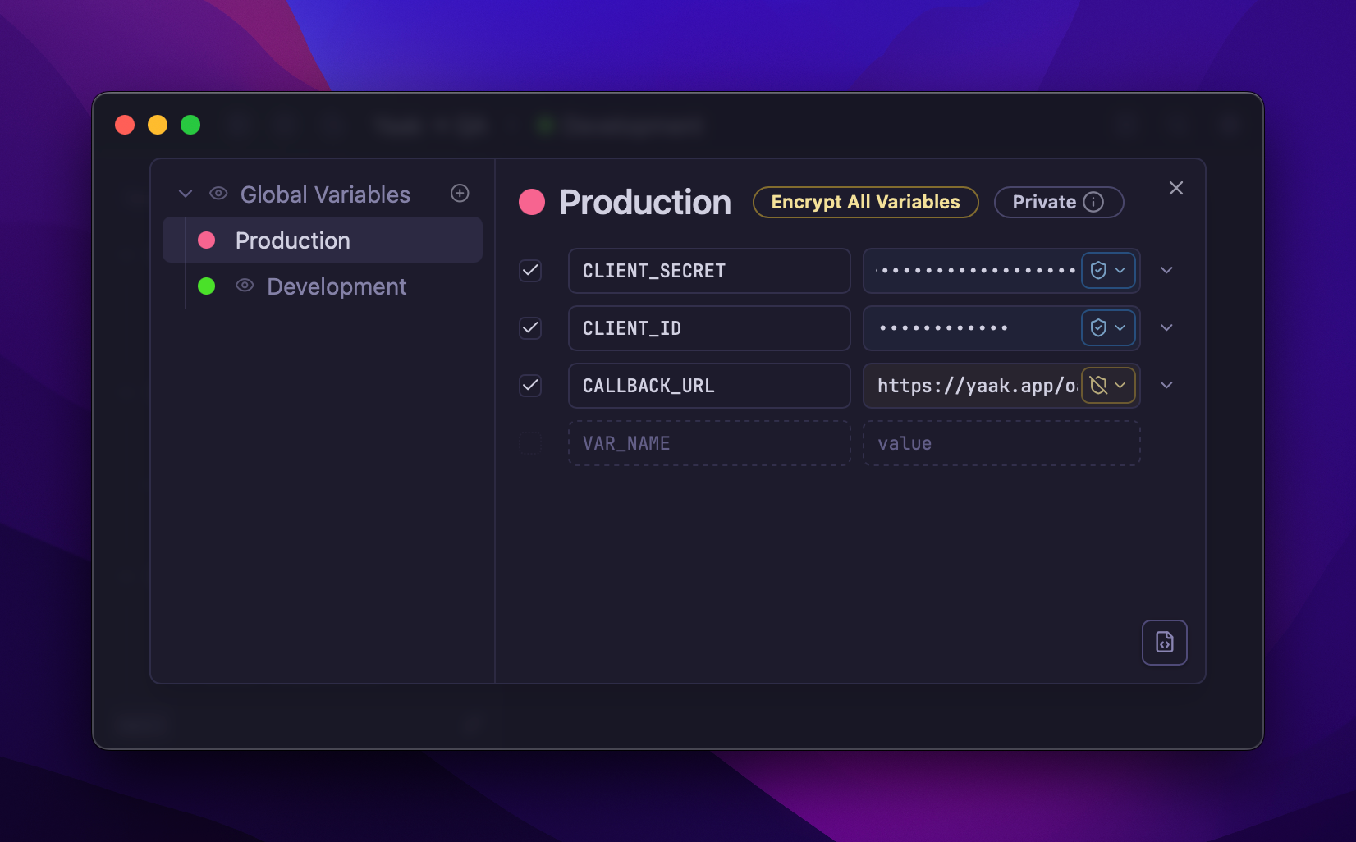Click the crossed-shield icon for CALLBACK_URL value
Screen dimensions: 1356x842
1098,385
